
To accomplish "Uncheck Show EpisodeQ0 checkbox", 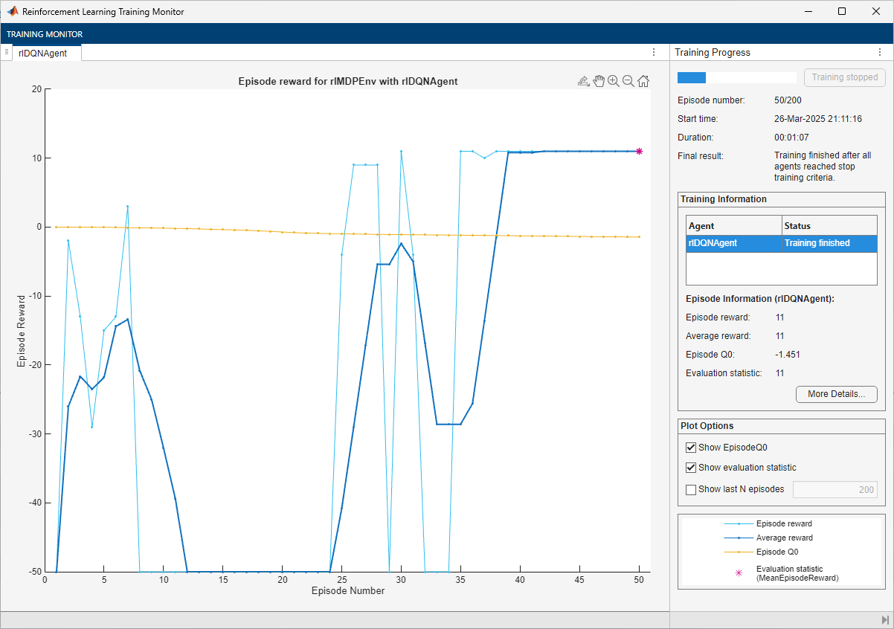I will tap(691, 448).
